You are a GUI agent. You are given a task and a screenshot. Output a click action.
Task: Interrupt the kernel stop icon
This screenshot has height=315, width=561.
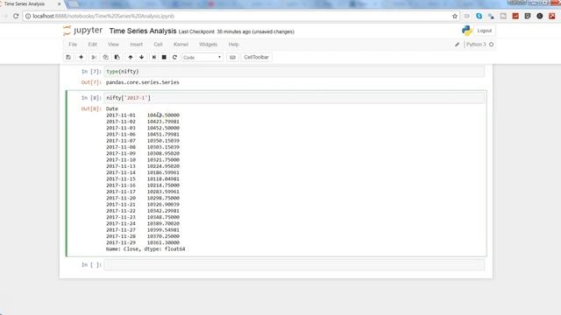[x=164, y=57]
